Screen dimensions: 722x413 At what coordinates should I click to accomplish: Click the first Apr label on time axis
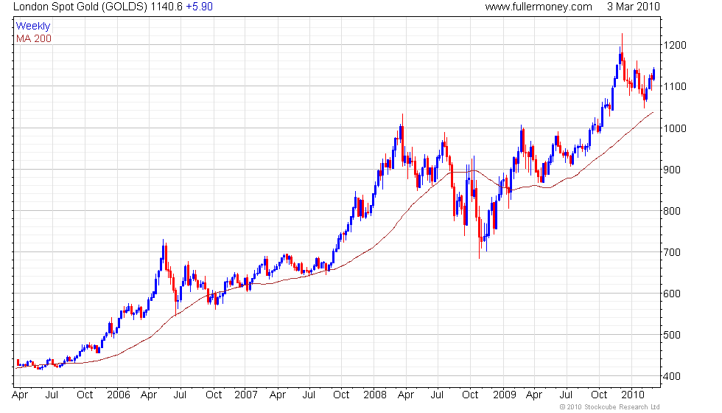point(20,395)
